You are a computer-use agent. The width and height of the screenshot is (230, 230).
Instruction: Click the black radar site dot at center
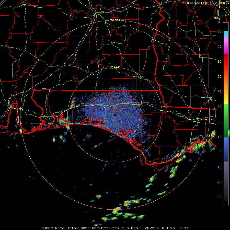point(115,115)
